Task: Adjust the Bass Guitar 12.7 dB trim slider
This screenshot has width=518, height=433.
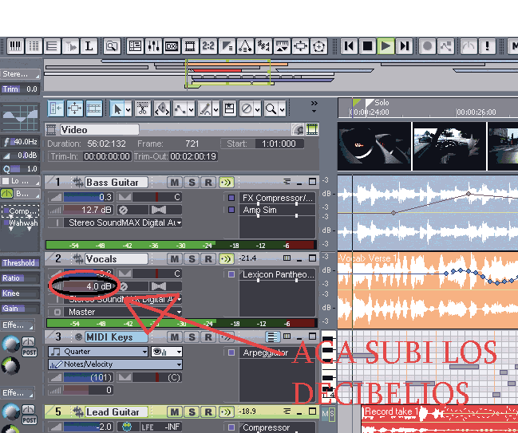Action: 89,210
